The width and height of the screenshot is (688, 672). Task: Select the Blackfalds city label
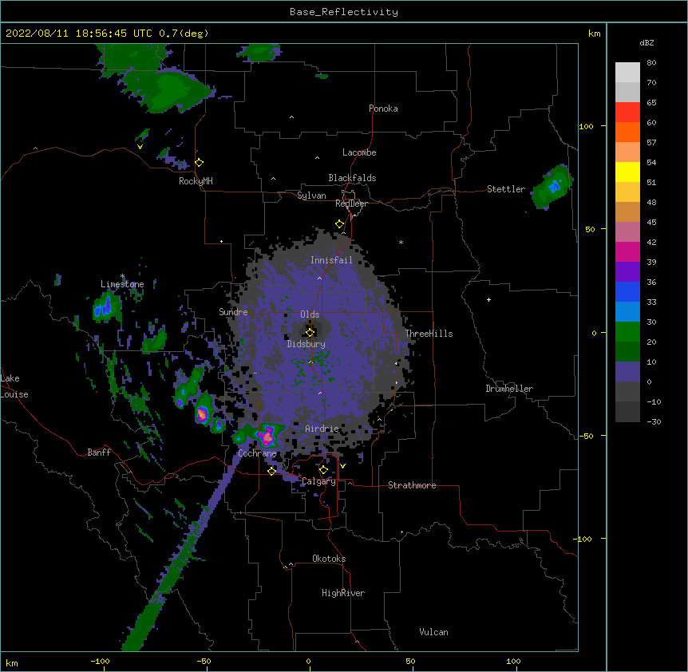(352, 178)
